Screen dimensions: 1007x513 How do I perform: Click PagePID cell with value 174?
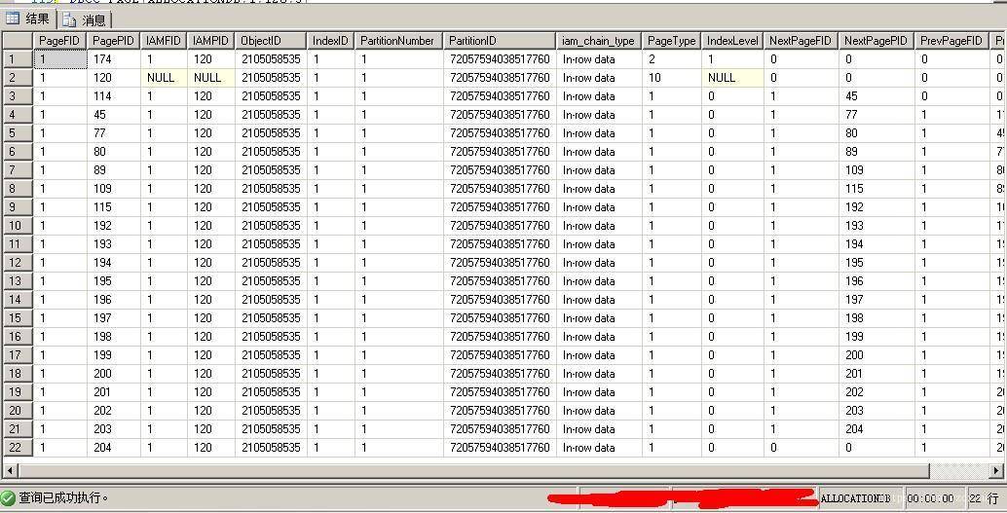tap(114, 59)
